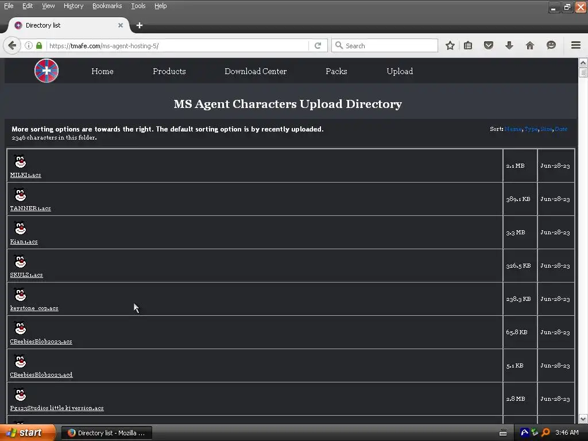This screenshot has width=588, height=441.
Task: Open the SKULZ1.acs file link
Action: [26, 275]
